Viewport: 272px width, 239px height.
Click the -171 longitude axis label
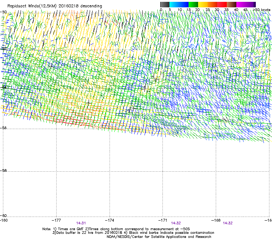tap(163, 220)
